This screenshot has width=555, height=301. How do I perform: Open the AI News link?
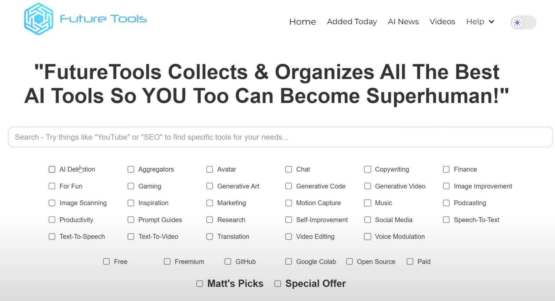[x=403, y=22]
